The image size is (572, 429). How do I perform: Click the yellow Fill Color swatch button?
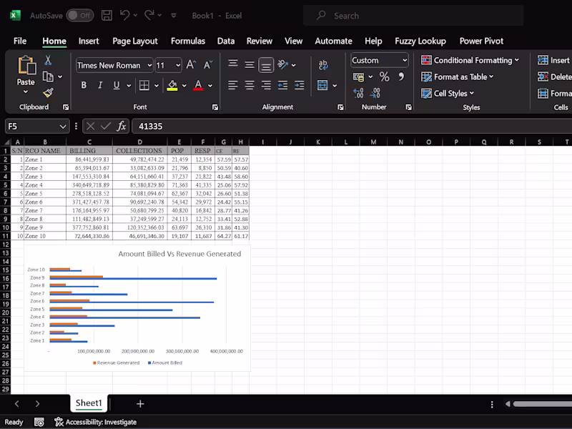coord(172,85)
